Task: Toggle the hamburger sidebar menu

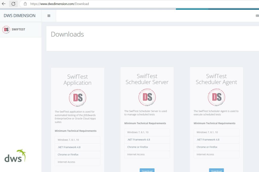Action: point(49,16)
